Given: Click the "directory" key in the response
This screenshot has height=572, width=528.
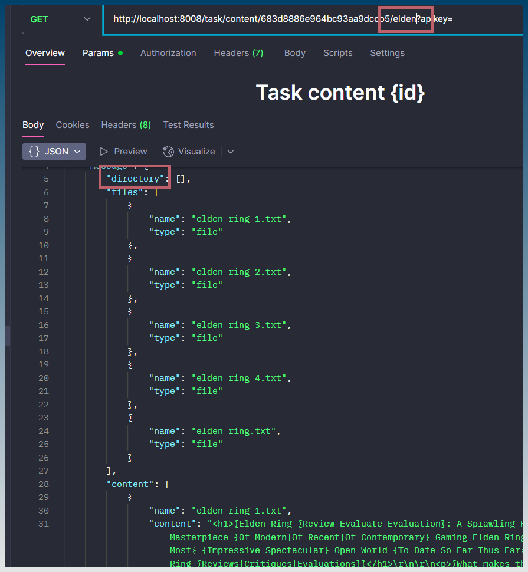Looking at the screenshot, I should point(135,179).
